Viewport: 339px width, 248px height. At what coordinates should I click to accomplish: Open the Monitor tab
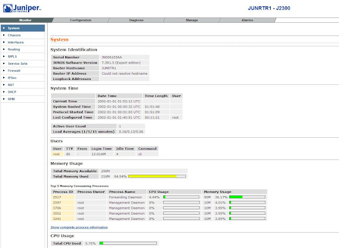click(x=25, y=20)
